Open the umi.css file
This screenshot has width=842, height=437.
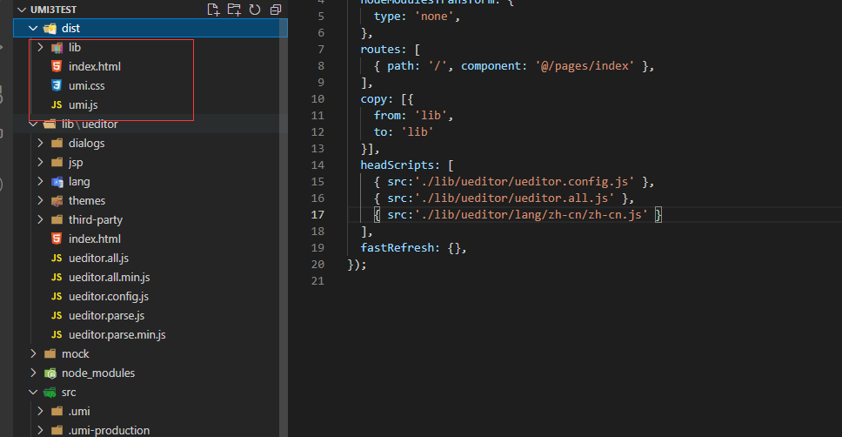(x=86, y=86)
